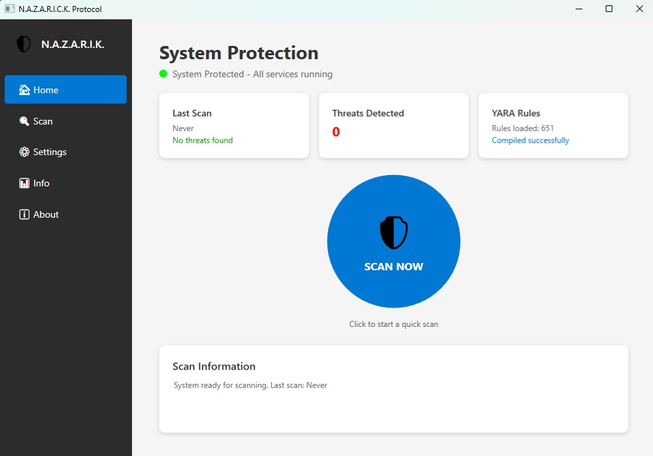The image size is (653, 456).
Task: Click the green status indicator dot
Action: point(163,74)
